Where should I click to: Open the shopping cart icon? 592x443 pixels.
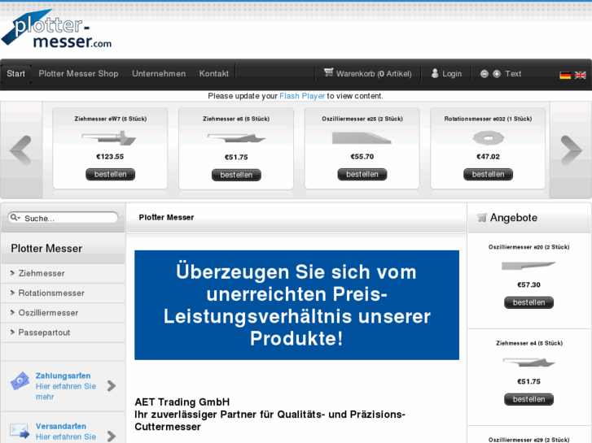[x=328, y=72]
